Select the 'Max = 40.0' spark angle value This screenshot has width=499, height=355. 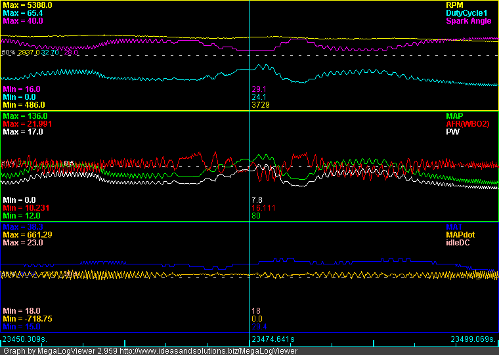(x=23, y=21)
